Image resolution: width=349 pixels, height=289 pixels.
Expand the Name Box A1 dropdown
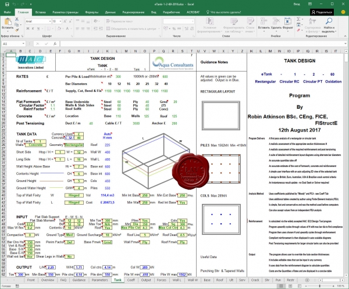coord(23,44)
